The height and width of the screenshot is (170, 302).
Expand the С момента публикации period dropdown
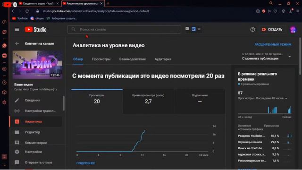(266, 56)
